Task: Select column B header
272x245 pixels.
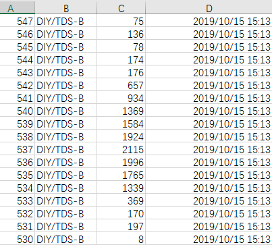Action: point(66,8)
